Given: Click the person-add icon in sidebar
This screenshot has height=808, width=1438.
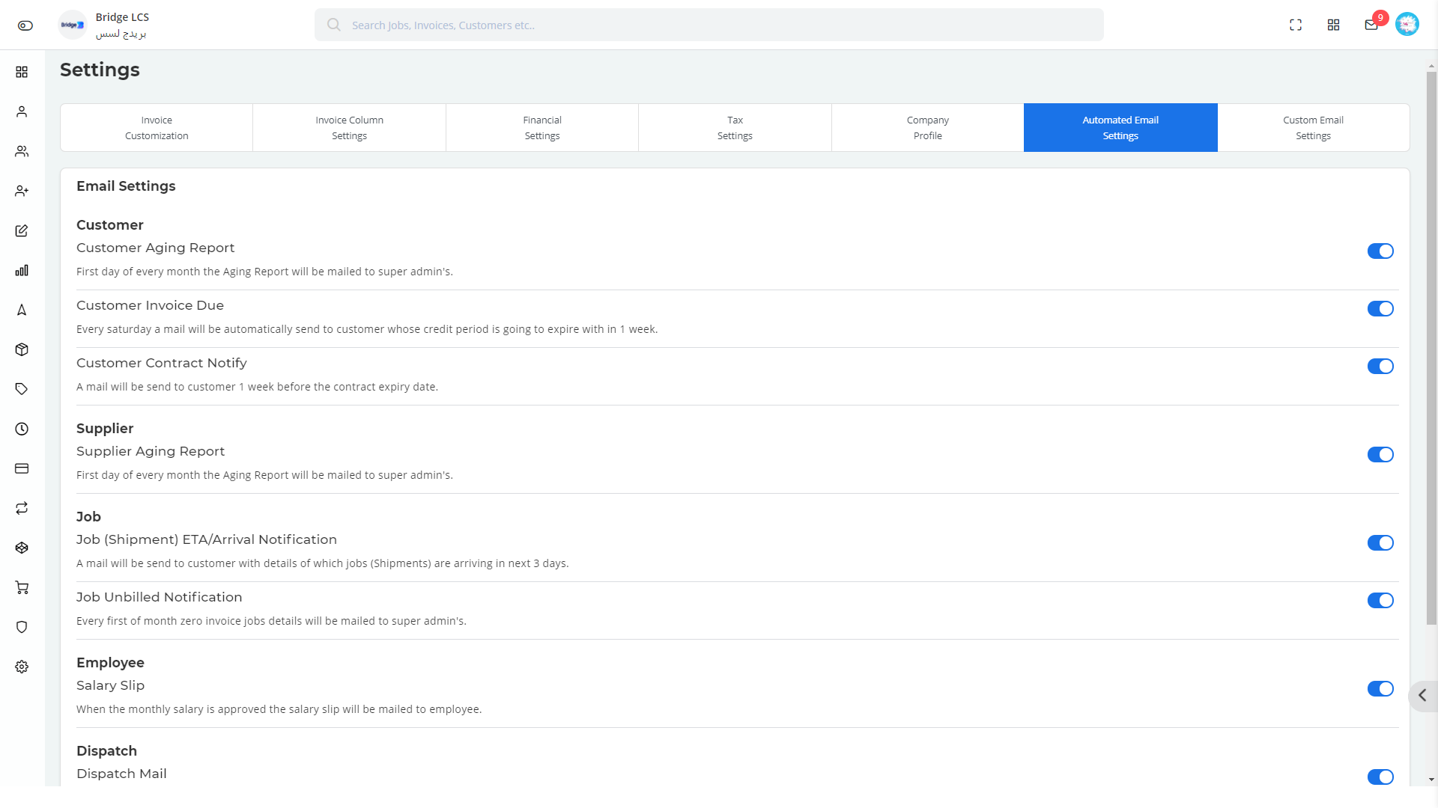Looking at the screenshot, I should [22, 191].
